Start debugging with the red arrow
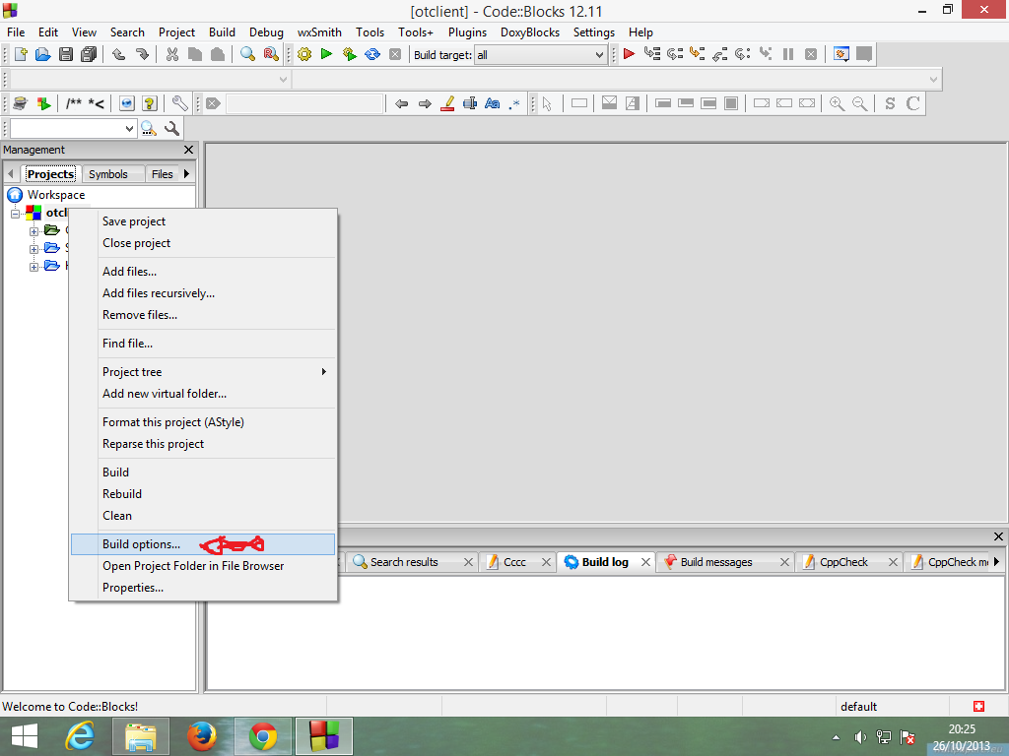Viewport: 1009px width, 756px height. coord(630,54)
